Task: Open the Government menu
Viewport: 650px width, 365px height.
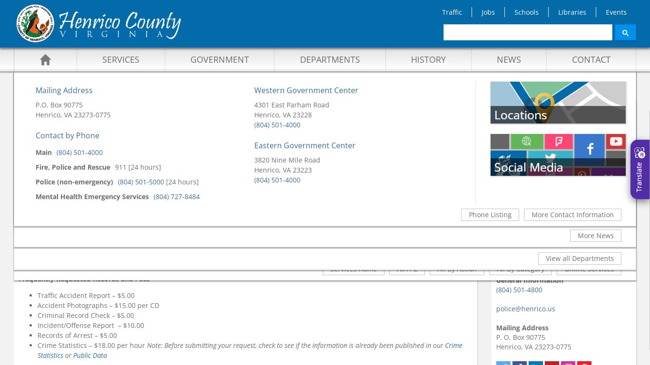Action: coord(219,59)
